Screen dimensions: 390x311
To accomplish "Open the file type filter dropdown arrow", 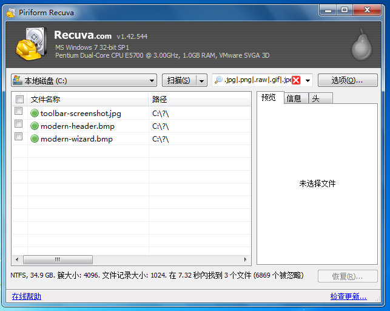I will click(x=308, y=80).
